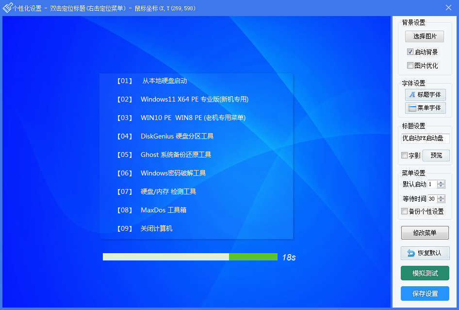Increase 默认启动 value with up arrow

click(441, 182)
